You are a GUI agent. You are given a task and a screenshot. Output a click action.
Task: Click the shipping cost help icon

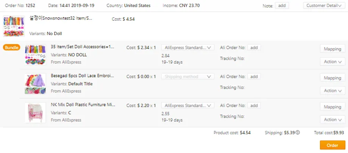pyautogui.click(x=298, y=133)
